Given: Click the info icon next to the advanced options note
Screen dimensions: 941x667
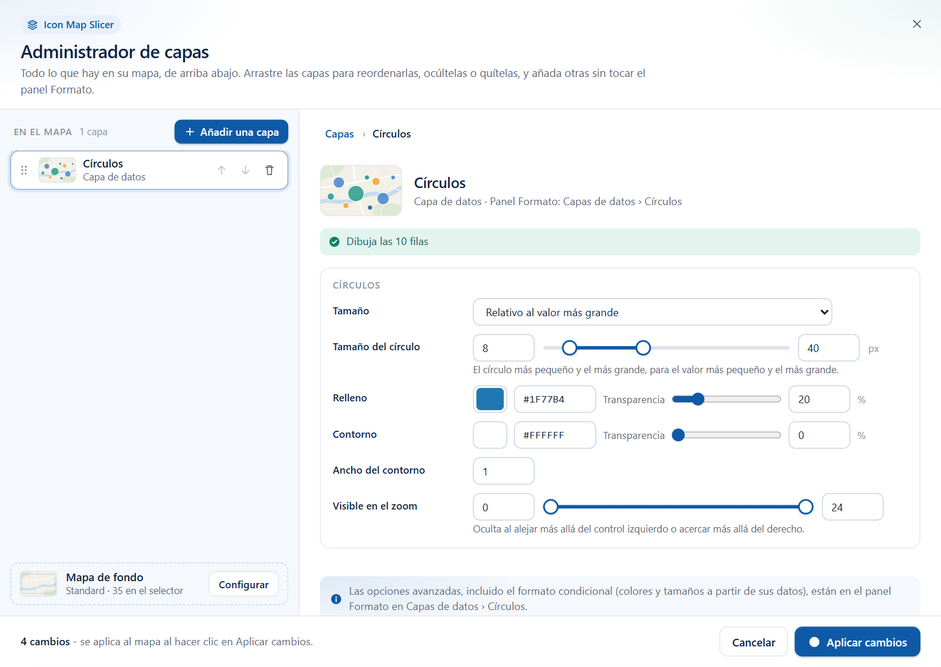Looking at the screenshot, I should [336, 599].
